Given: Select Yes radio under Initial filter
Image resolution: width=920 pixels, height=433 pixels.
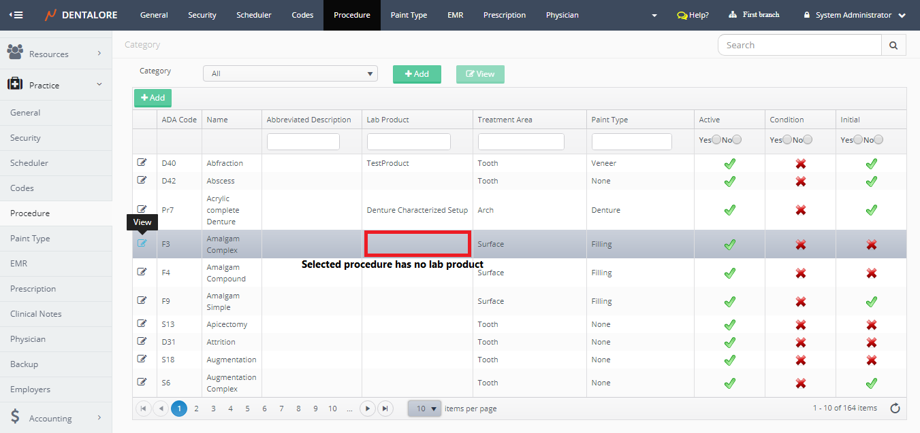Looking at the screenshot, I should pos(858,139).
